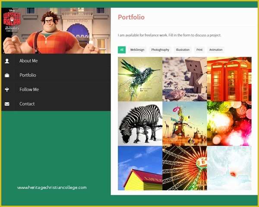259x207 pixels.
Task: Open the red telephone booths photo
Action: (x=229, y=79)
